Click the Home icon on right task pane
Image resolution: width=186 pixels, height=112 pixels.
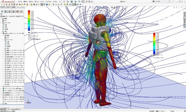tap(184, 13)
